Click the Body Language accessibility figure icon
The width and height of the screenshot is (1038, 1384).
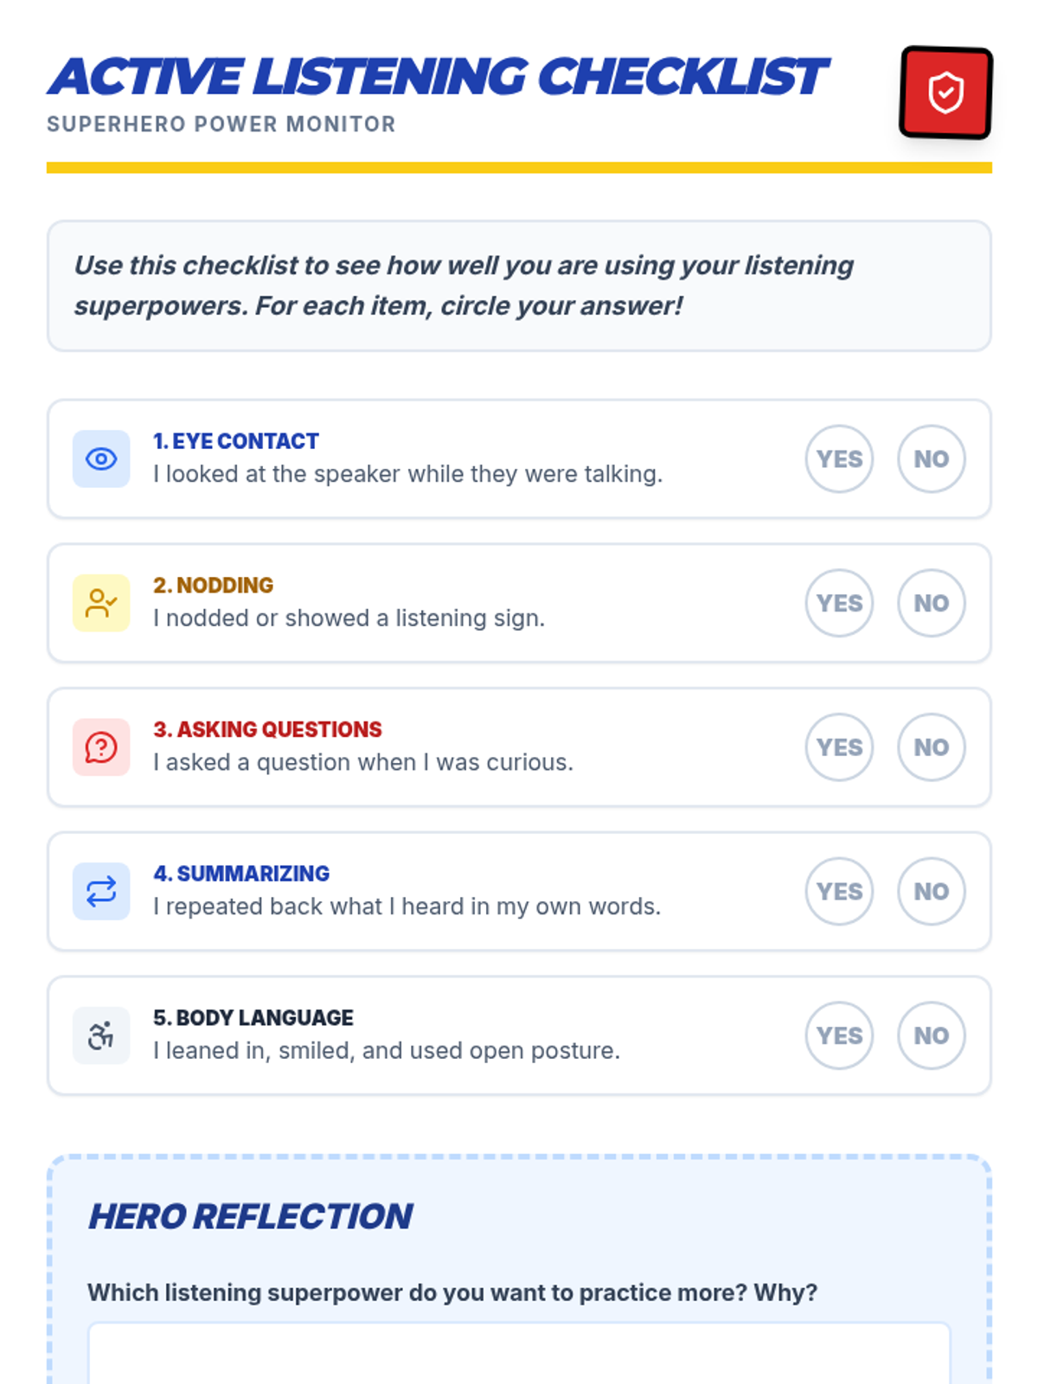101,1035
